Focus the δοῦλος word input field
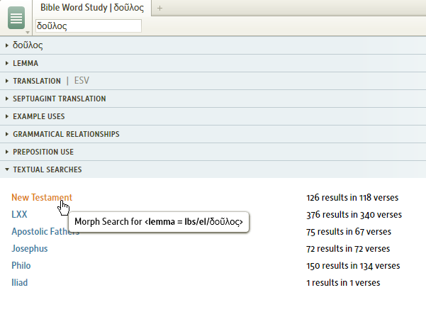 tap(89, 26)
